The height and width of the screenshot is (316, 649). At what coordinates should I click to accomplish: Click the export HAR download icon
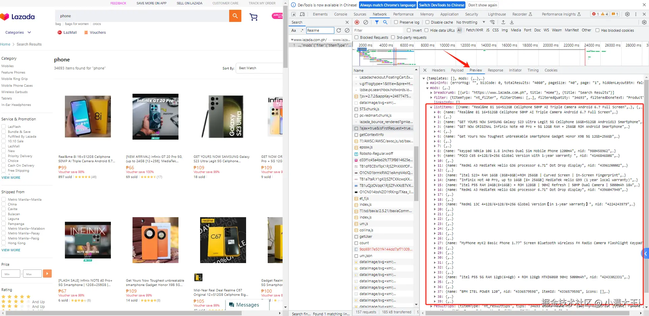[x=512, y=22]
